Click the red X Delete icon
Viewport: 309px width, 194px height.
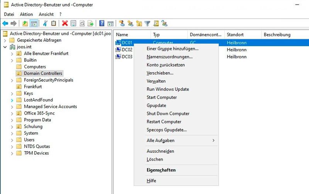(65, 24)
